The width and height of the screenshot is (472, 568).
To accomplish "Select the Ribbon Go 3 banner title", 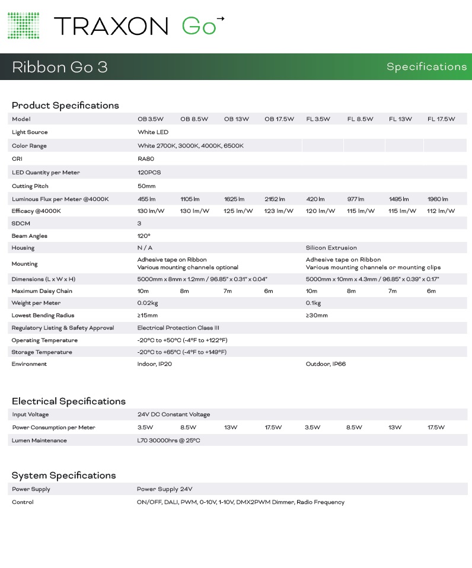I will [x=60, y=67].
